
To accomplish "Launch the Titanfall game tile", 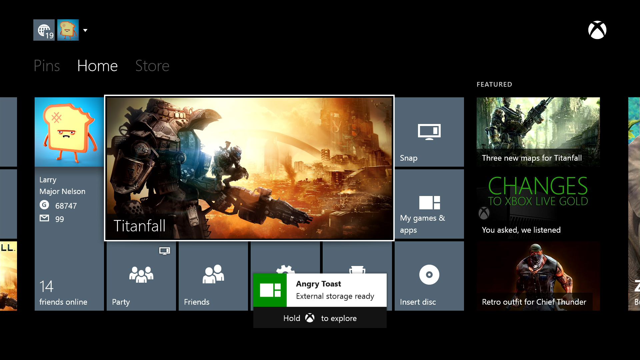I will (x=249, y=168).
